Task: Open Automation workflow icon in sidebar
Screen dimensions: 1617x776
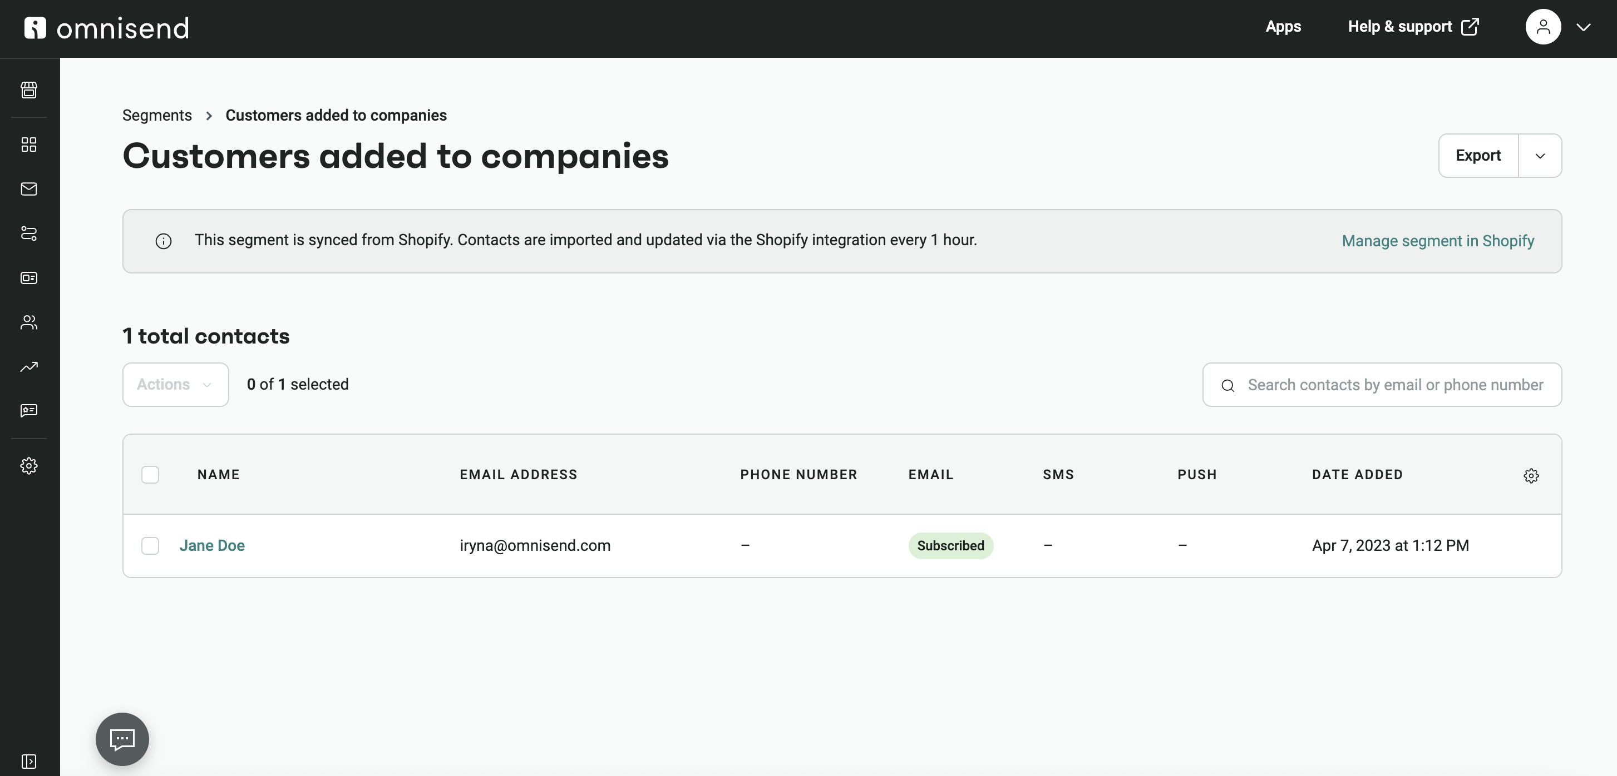Action: coord(29,233)
